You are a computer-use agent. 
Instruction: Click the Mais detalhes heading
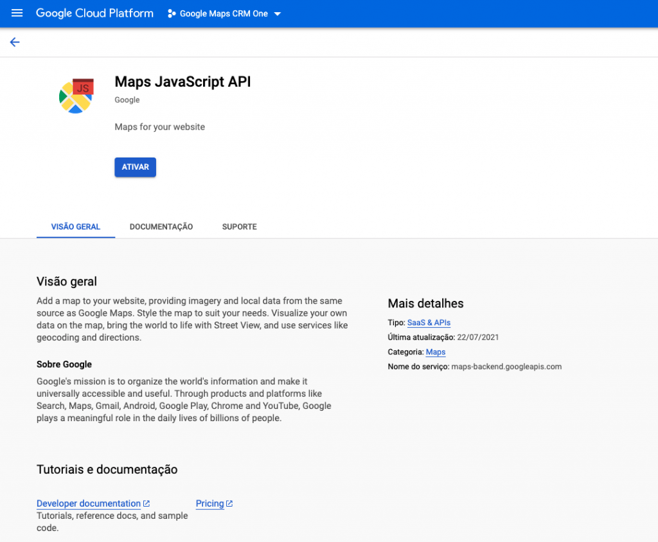[425, 303]
